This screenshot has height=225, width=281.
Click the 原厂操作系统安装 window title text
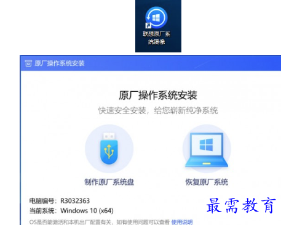(60, 63)
